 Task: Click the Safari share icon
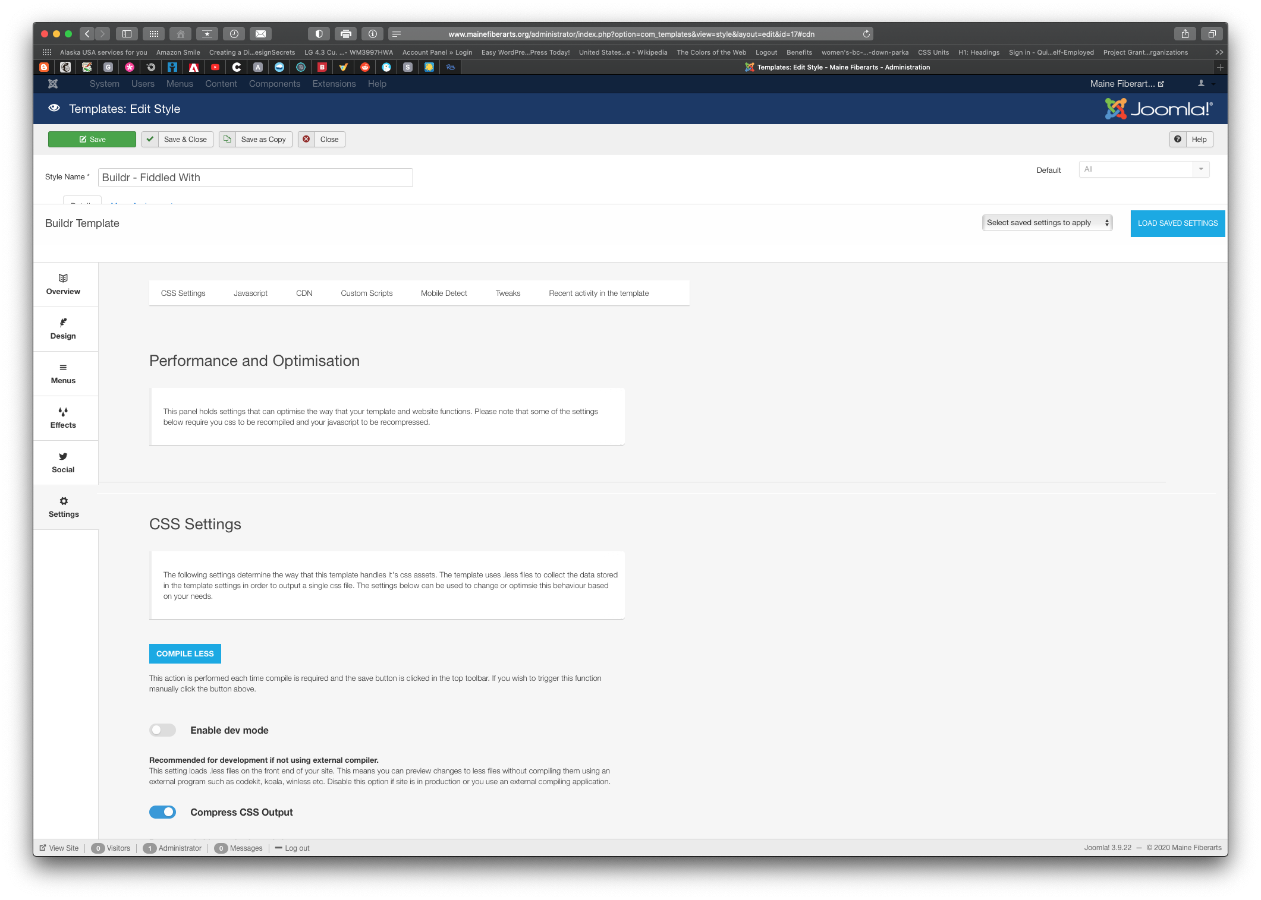tap(1185, 34)
